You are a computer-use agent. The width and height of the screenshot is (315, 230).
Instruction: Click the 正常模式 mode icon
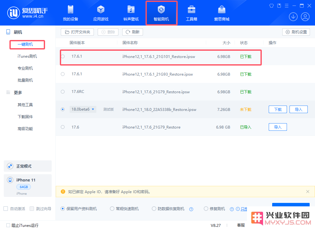point(10,166)
